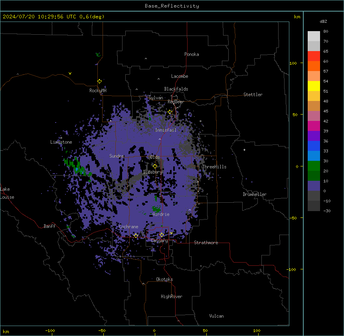Select the yellow V marker near Calgary
This screenshot has height=336, width=344.
(171, 233)
